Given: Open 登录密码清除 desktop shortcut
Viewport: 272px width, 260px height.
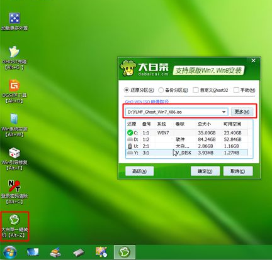Looking at the screenshot, I should coord(14,192).
